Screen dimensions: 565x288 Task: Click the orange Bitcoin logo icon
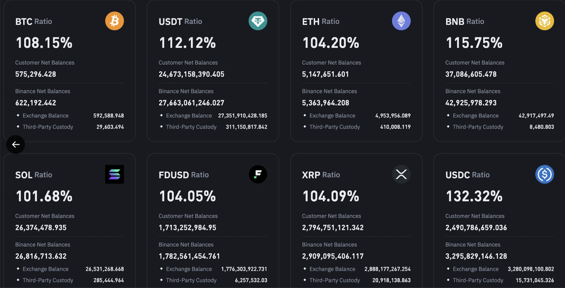(114, 21)
